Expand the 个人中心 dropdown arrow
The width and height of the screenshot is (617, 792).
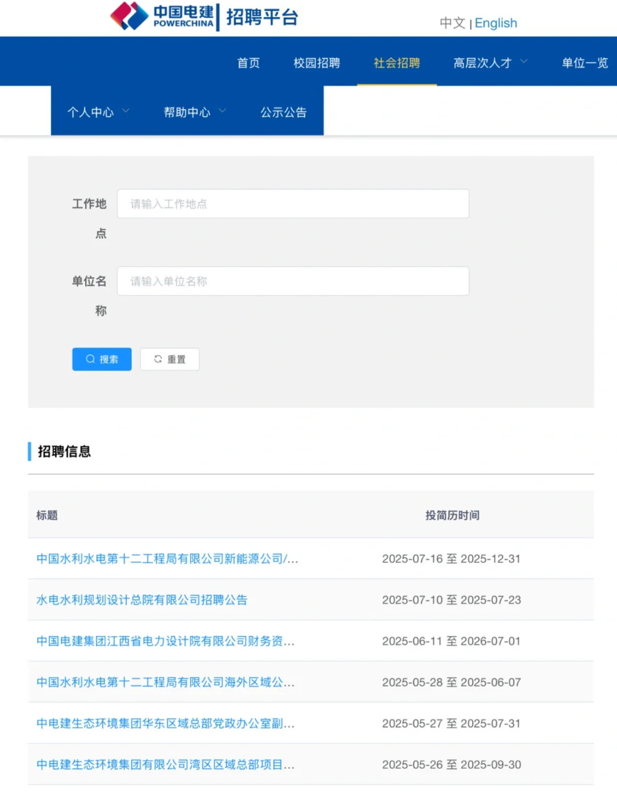coord(126,111)
